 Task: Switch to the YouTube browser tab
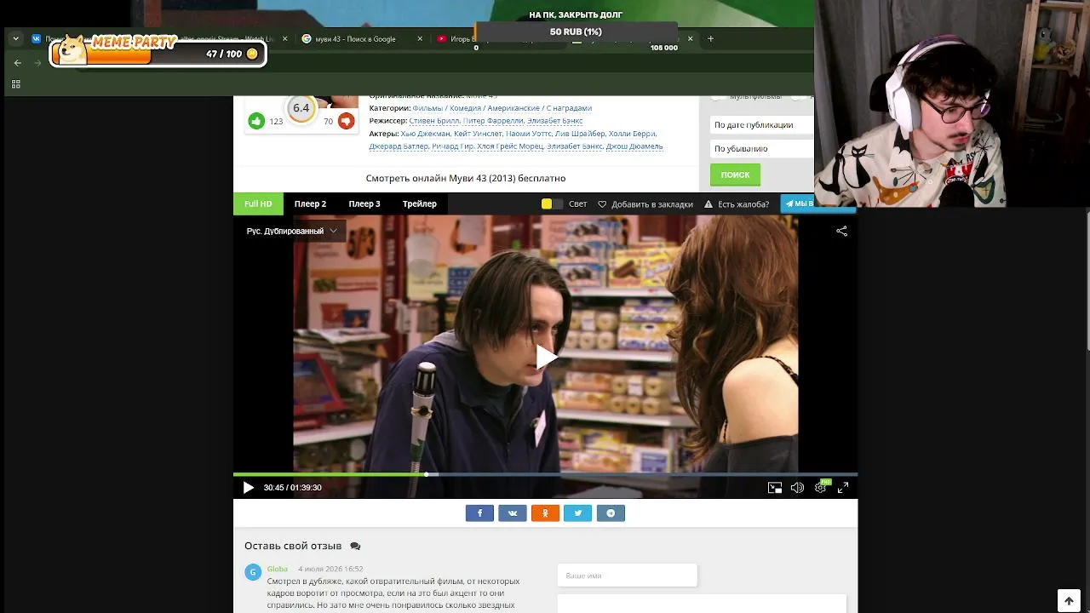(x=455, y=38)
